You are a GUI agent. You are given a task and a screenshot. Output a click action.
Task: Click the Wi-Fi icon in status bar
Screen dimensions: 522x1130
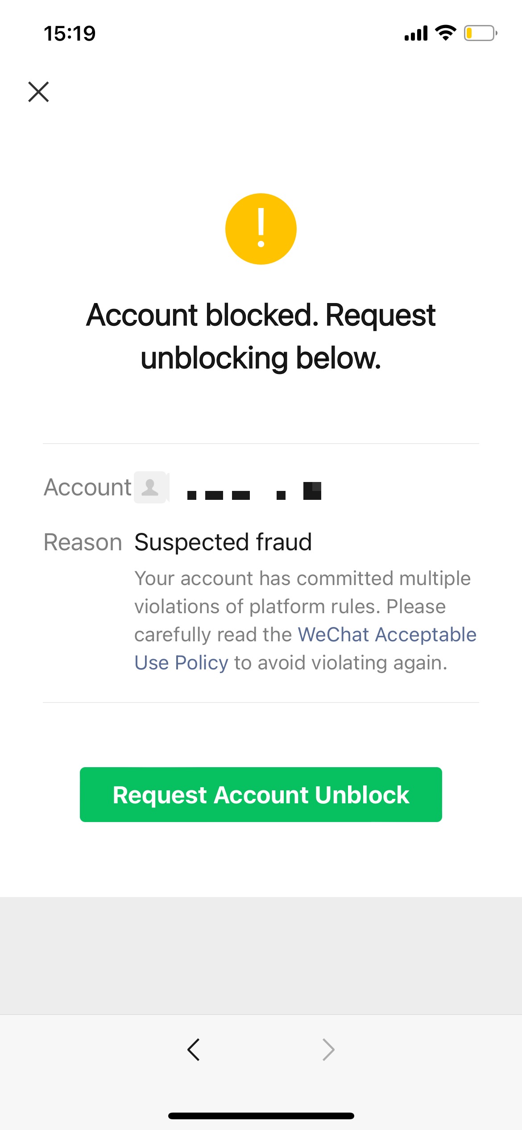click(445, 33)
